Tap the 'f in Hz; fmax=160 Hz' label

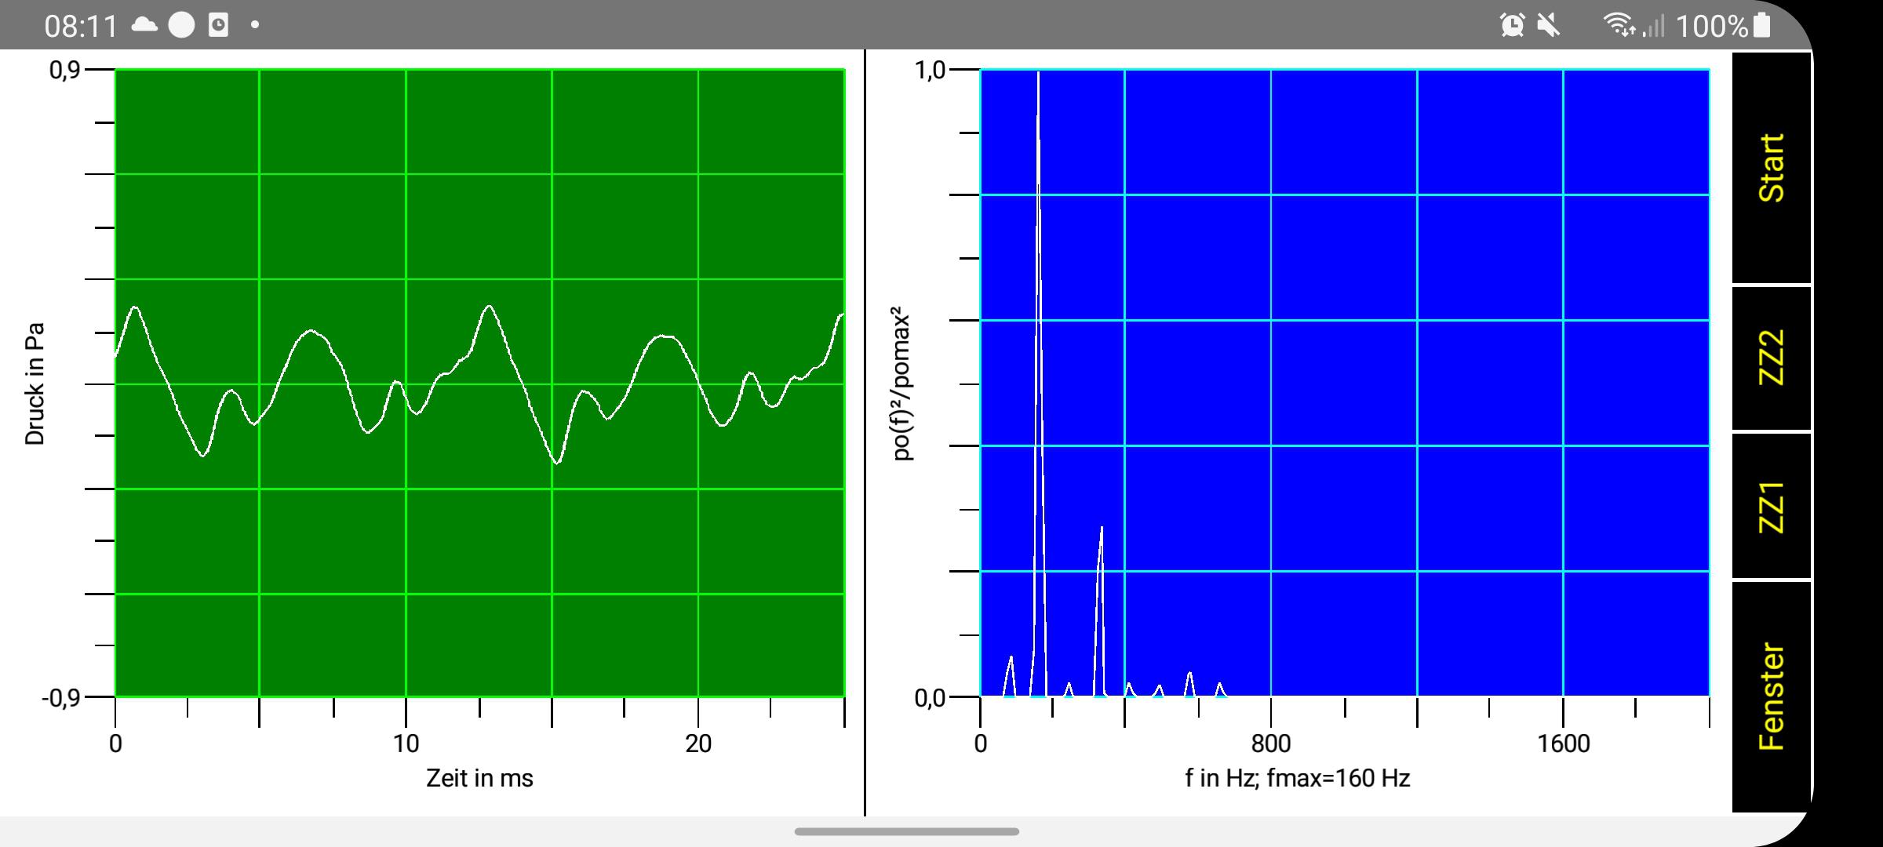(1297, 778)
